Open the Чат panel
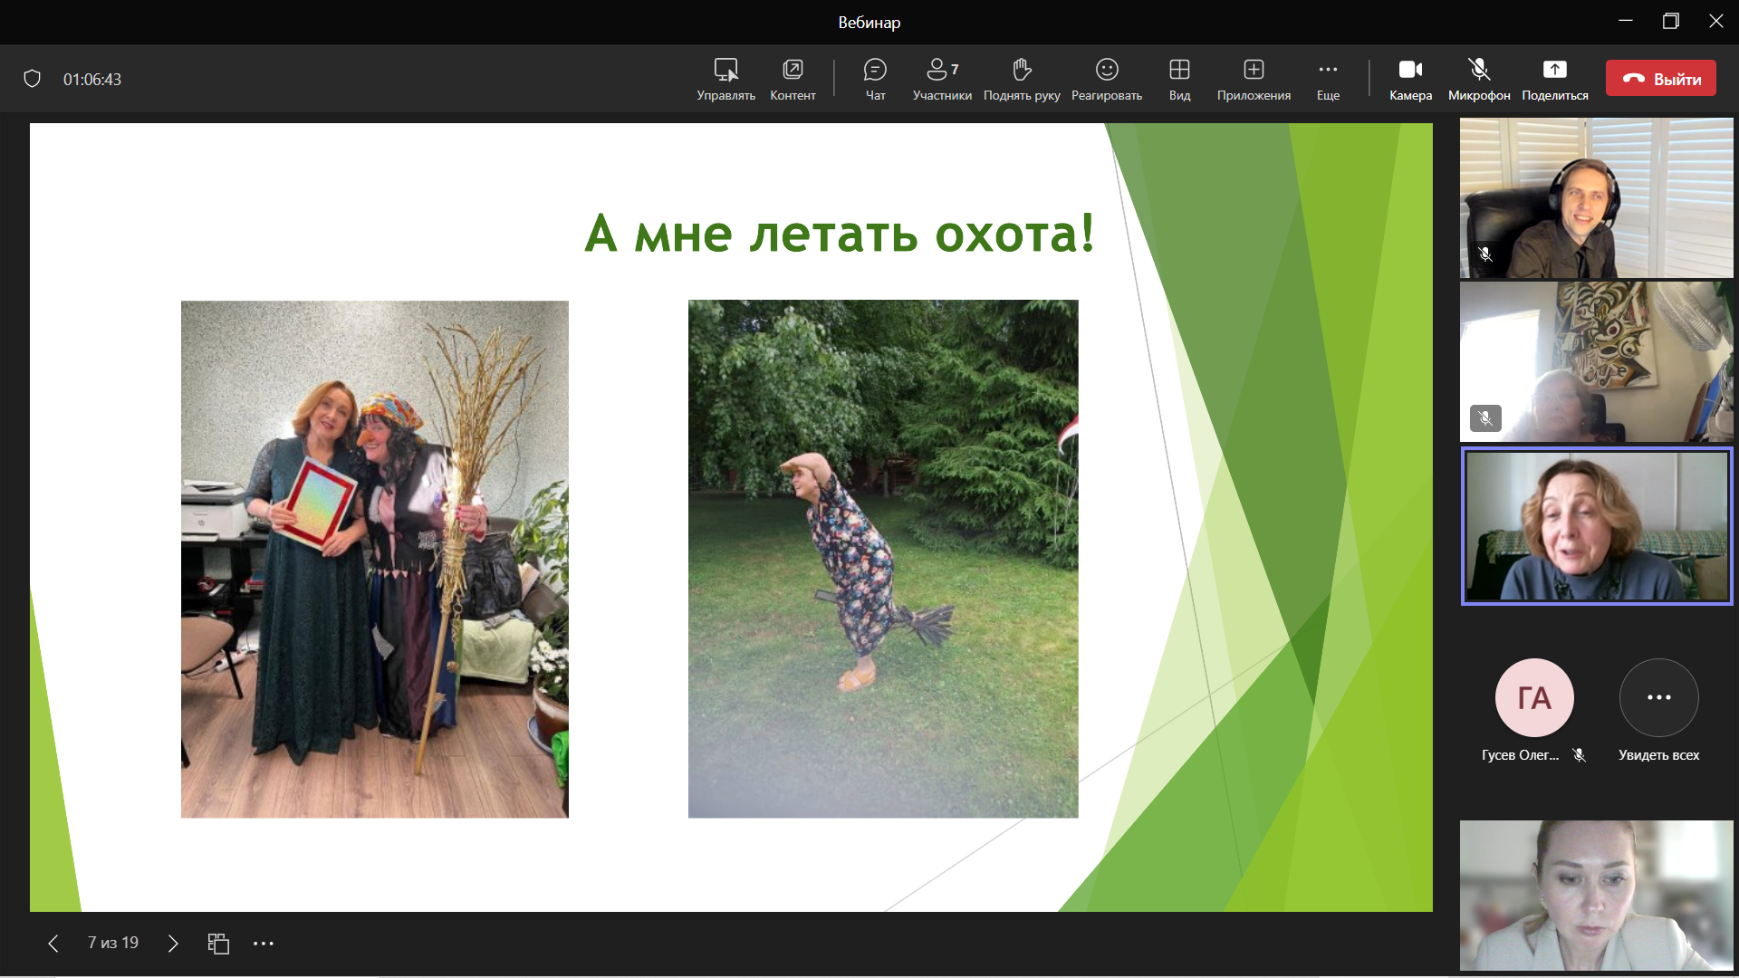This screenshot has width=1739, height=978. coord(874,78)
